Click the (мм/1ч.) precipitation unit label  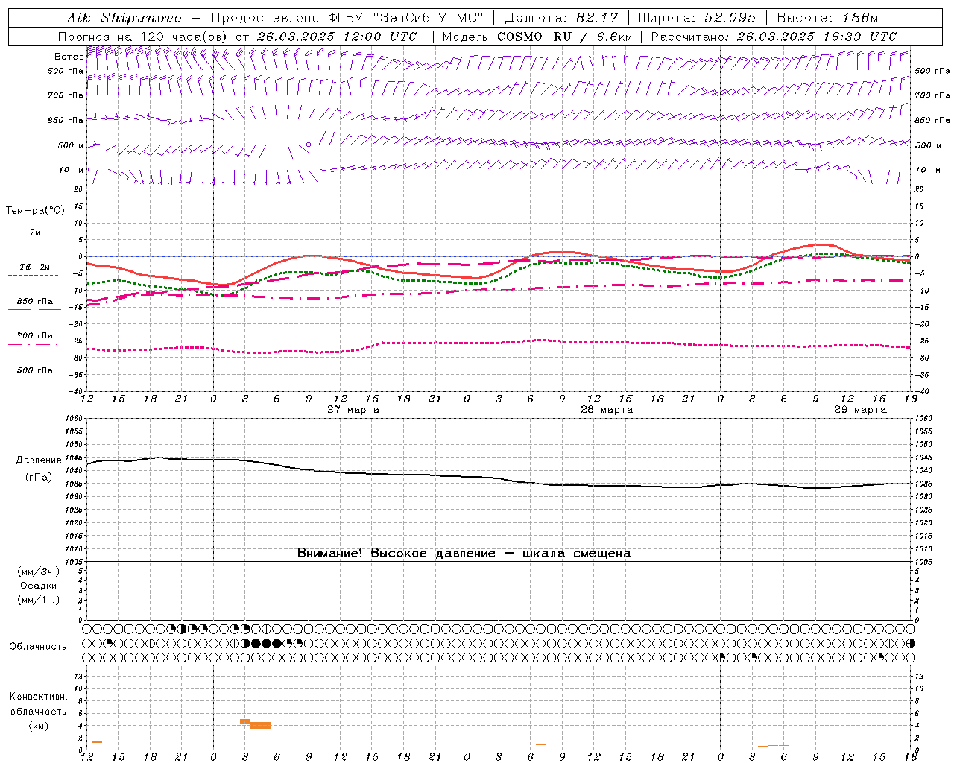(x=39, y=600)
